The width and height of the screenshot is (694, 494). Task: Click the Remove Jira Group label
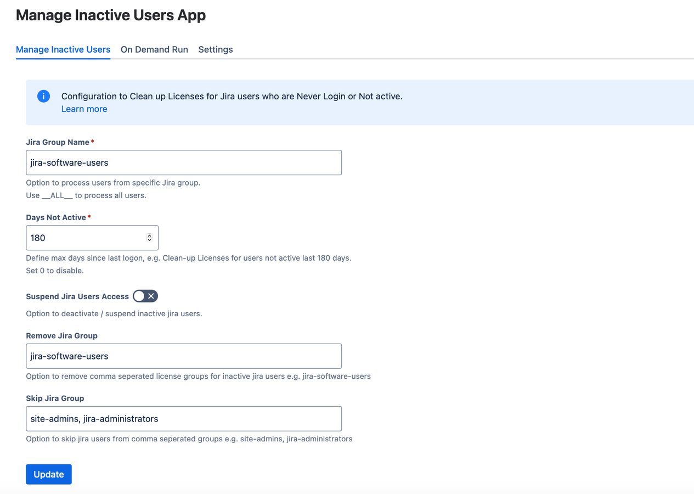pyautogui.click(x=61, y=335)
